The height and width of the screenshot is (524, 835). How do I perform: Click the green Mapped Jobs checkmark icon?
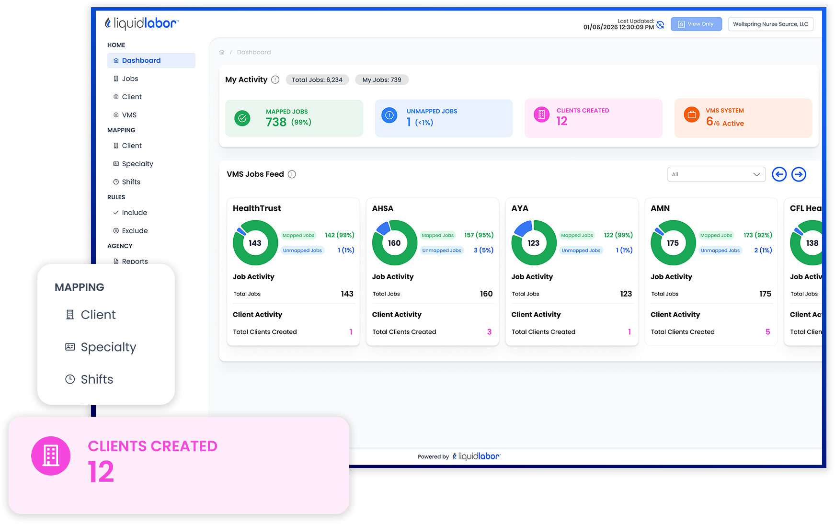242,118
